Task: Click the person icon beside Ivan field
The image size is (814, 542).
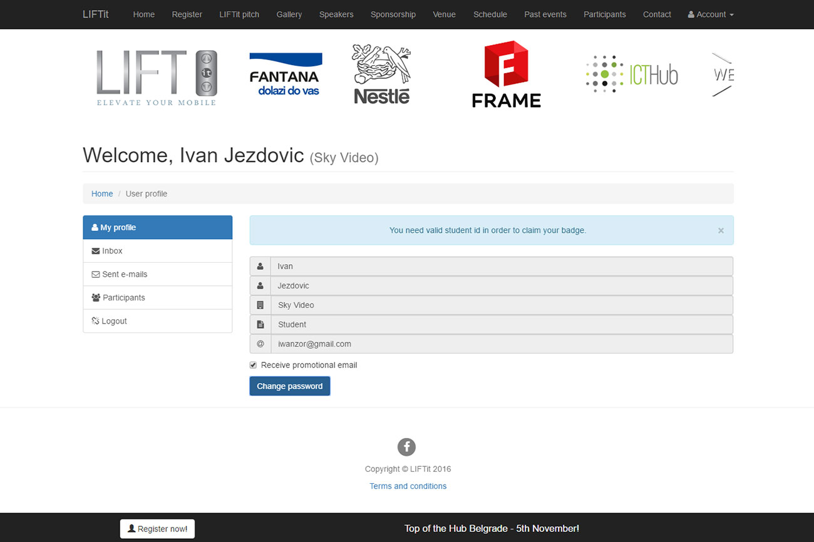Action: pyautogui.click(x=260, y=266)
